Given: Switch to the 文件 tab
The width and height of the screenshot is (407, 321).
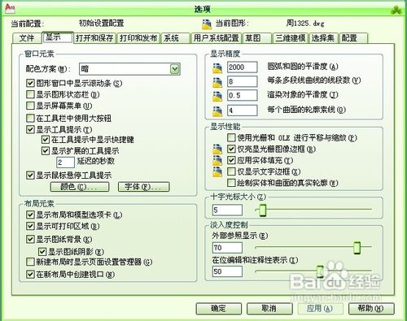Looking at the screenshot, I should [x=27, y=38].
